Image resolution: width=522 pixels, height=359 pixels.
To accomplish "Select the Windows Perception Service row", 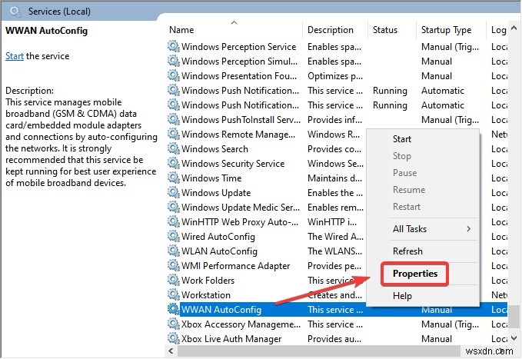I will pyautogui.click(x=337, y=47).
